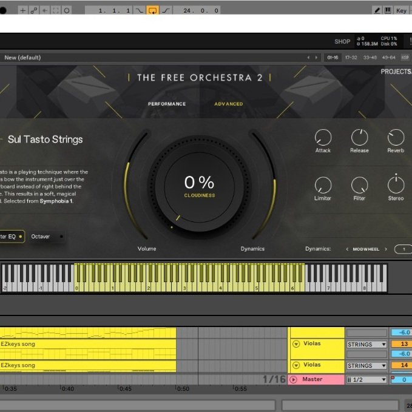Image resolution: width=412 pixels, height=412 pixels.
Task: Open lower Violas STRINGS routing dropdown
Action: [366, 365]
